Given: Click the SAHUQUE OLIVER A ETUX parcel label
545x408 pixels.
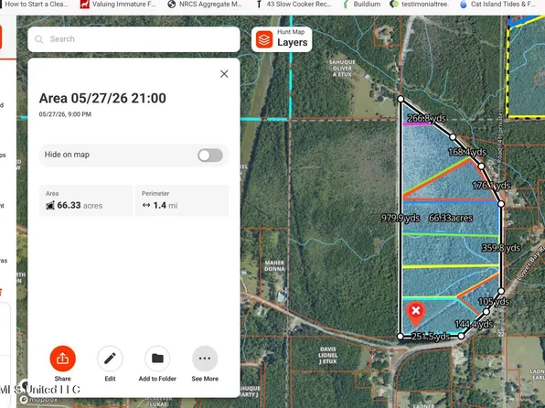Looking at the screenshot, I should pos(342,69).
